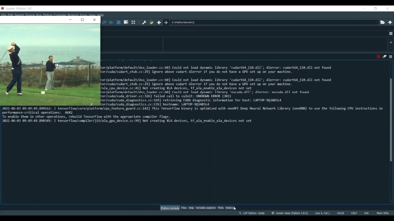Switch to the Variable explorer tab
This screenshot has width=394, height=221.
coord(206,208)
